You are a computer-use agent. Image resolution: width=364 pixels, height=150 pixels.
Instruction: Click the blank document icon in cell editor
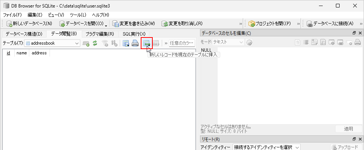(297, 42)
